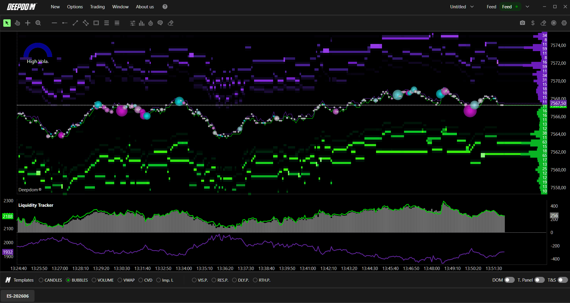570x303 pixels.
Task: Pick the horizontal ray tool
Action: pyautogui.click(x=65, y=23)
